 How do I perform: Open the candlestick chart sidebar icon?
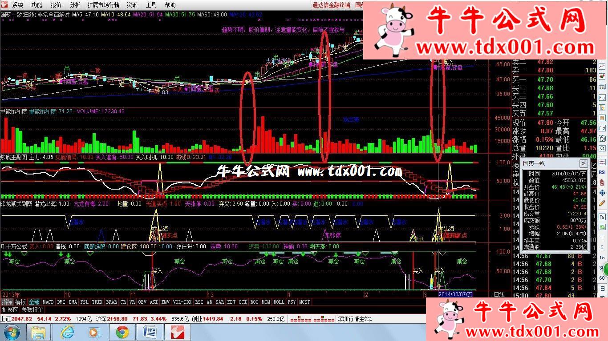603,76
